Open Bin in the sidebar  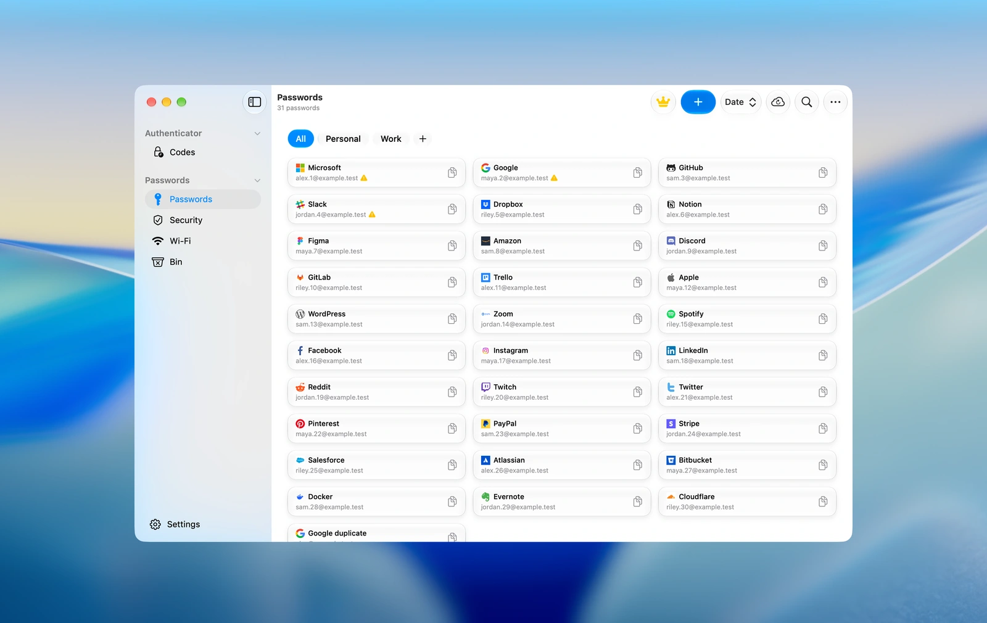(203, 262)
